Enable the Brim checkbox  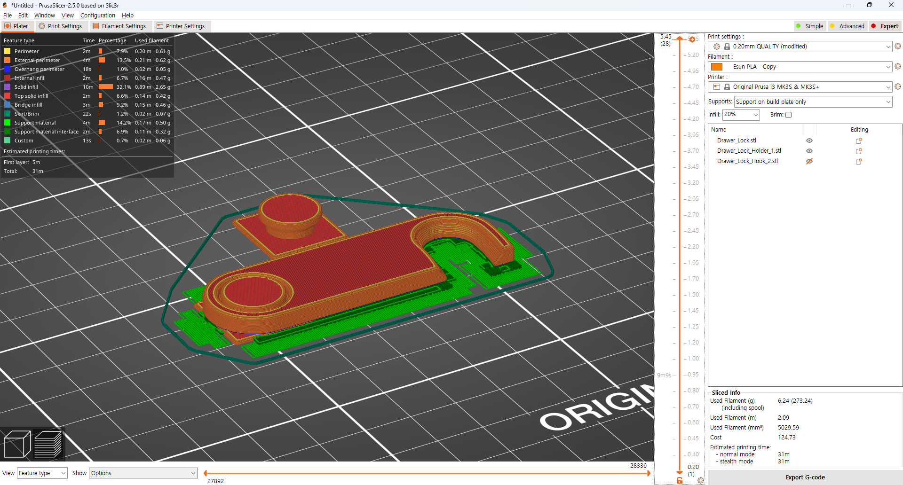[x=789, y=115]
